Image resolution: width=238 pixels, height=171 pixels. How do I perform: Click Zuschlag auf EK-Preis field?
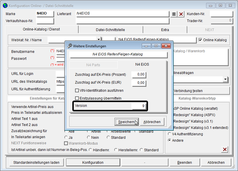[139, 75]
